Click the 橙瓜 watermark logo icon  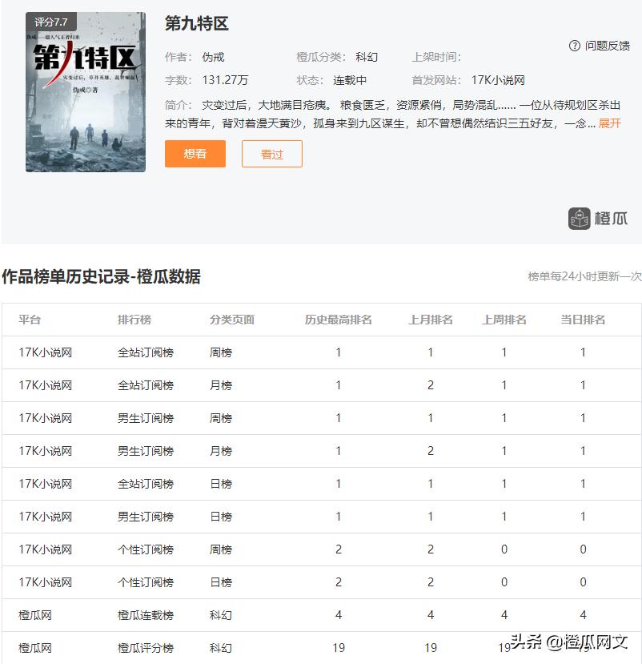coord(596,215)
